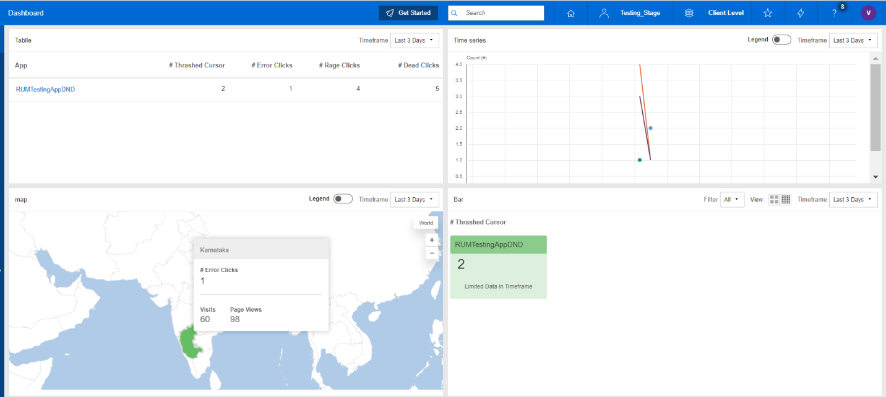Screen dimensions: 886x397
Task: Click the layers icon beside Client Level
Action: [689, 13]
